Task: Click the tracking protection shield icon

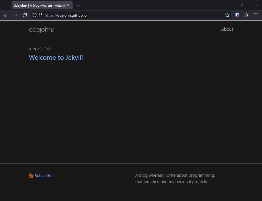Action: pos(34,15)
